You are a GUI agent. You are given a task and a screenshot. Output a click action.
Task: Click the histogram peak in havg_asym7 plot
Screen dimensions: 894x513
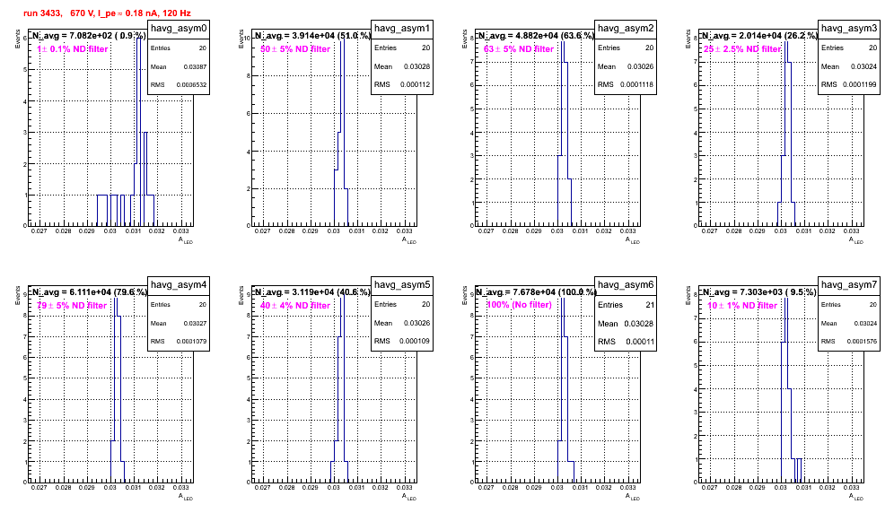pyautogui.click(x=785, y=388)
